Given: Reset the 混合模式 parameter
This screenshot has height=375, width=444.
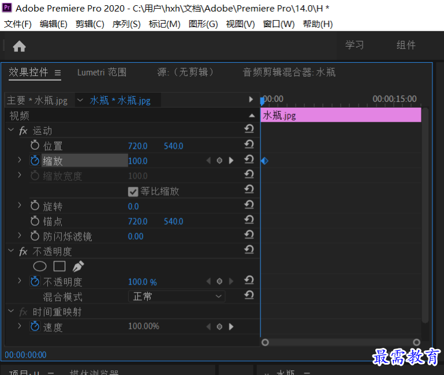Looking at the screenshot, I should [249, 295].
